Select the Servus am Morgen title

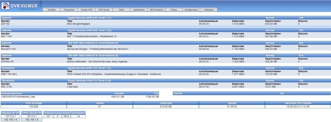tap(98, 49)
